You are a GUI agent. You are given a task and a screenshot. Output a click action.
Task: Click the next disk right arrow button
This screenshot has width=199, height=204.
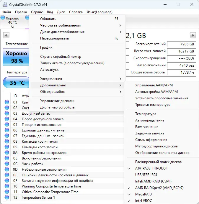coord(193,35)
